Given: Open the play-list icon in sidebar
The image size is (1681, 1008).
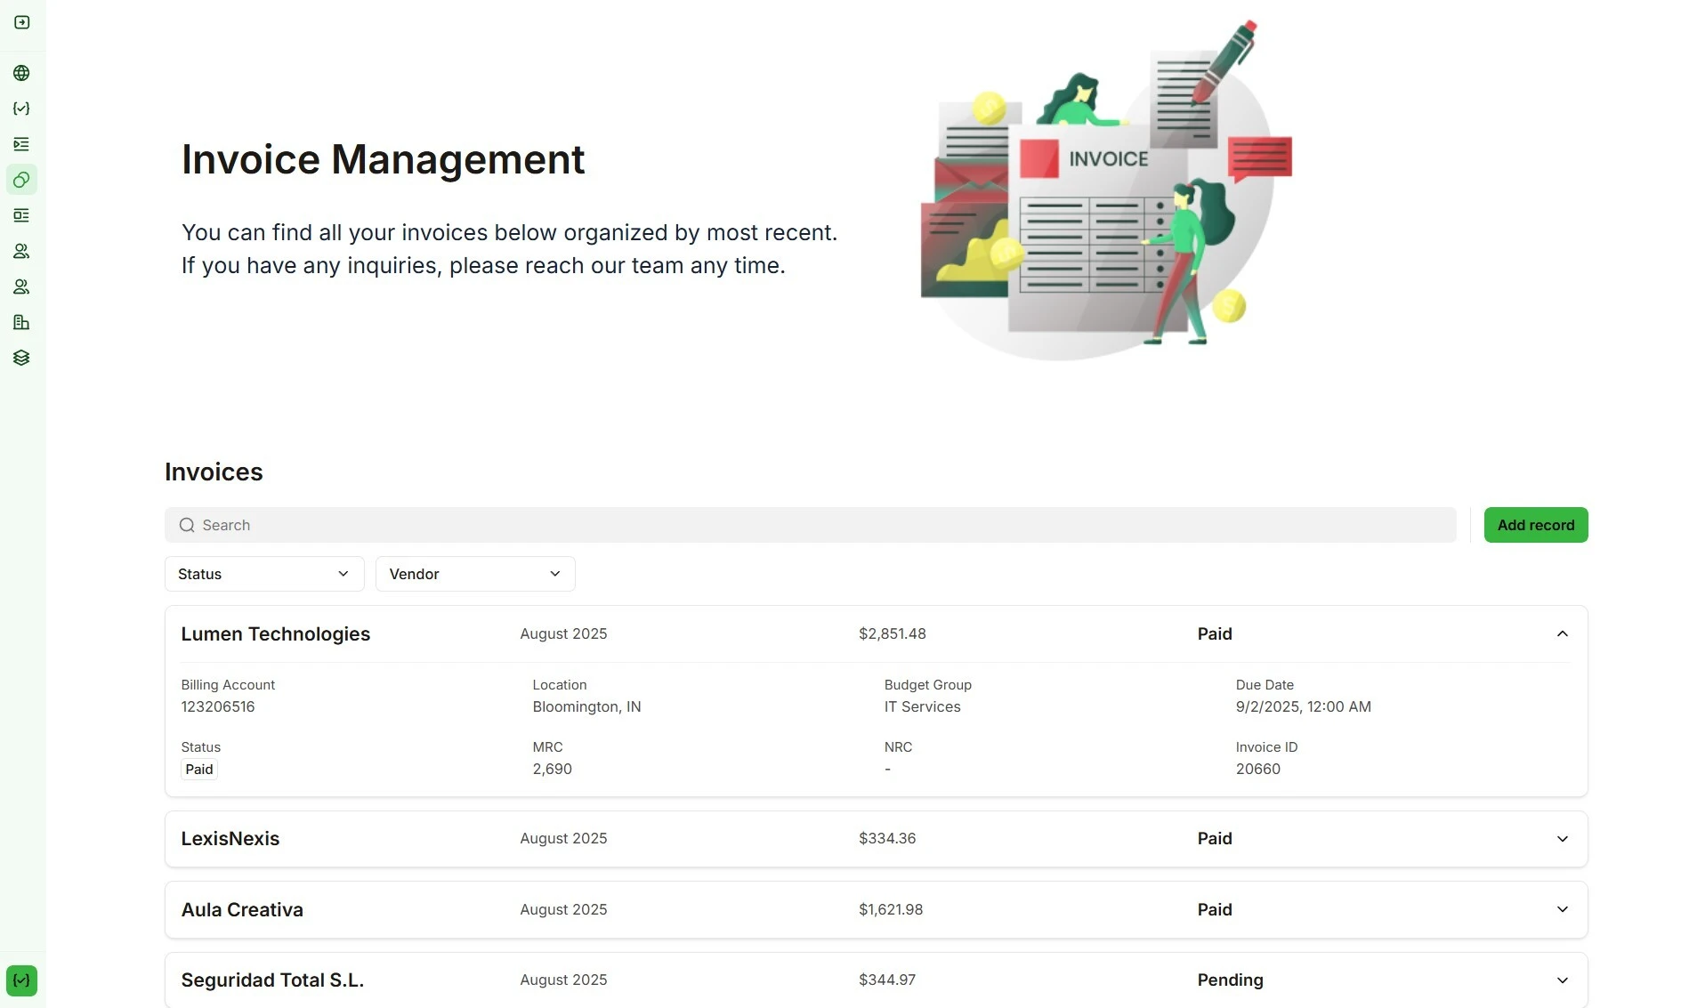Looking at the screenshot, I should (x=22, y=144).
